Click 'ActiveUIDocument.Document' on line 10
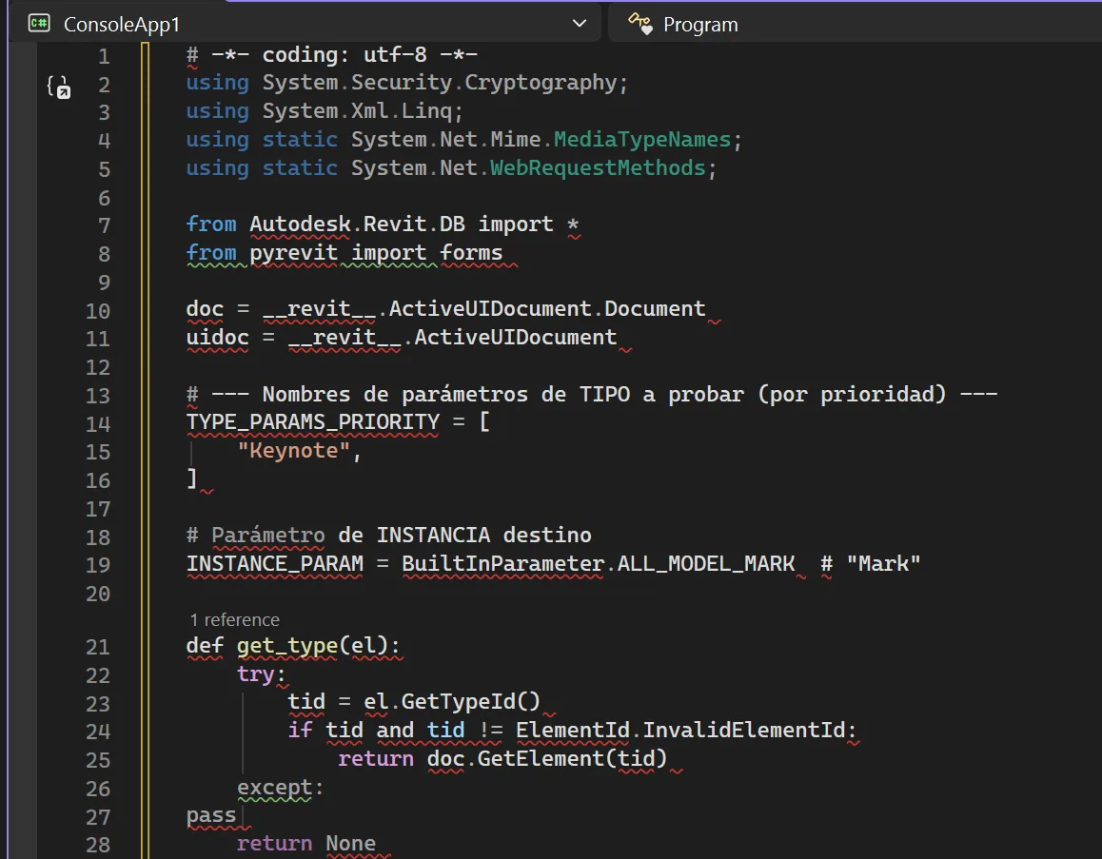This screenshot has height=859, width=1102. click(547, 309)
